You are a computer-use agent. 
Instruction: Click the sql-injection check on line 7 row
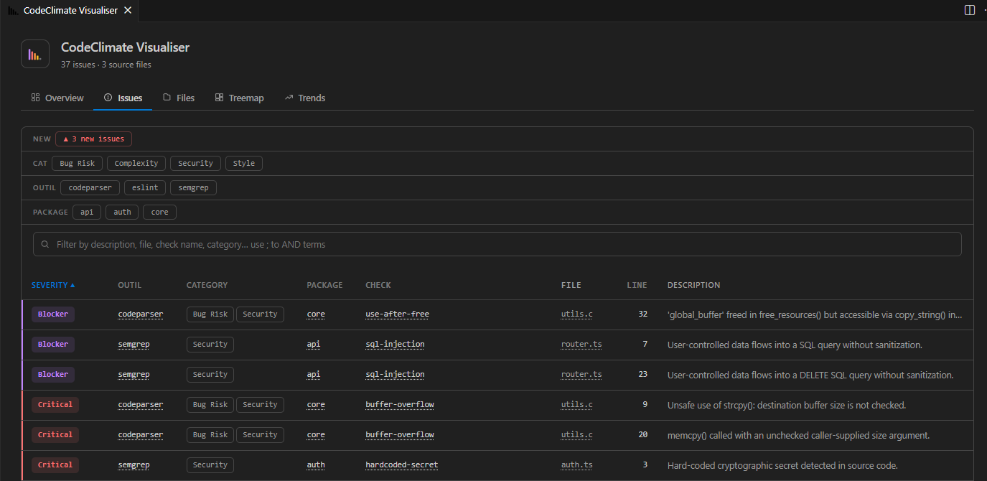395,345
